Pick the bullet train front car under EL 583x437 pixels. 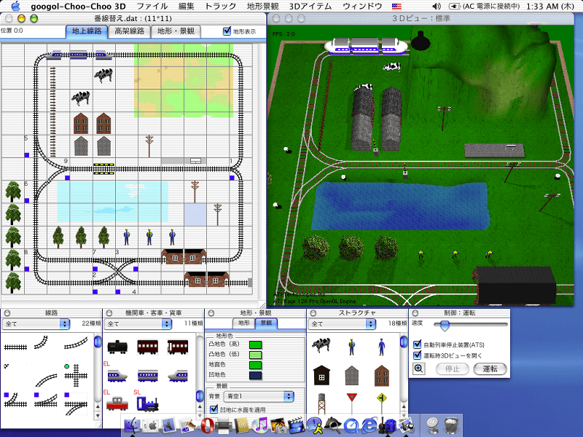(x=117, y=376)
